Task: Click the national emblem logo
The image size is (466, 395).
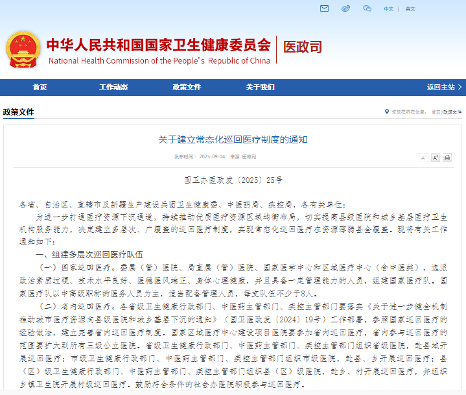Action: (x=23, y=49)
